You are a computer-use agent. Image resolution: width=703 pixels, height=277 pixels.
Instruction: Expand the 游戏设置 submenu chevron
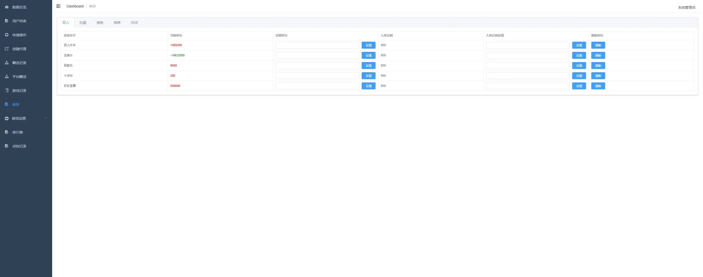(46, 118)
